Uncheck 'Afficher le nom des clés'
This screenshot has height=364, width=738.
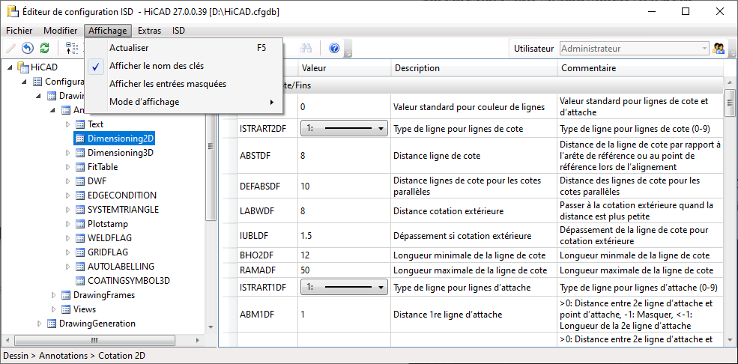point(156,66)
